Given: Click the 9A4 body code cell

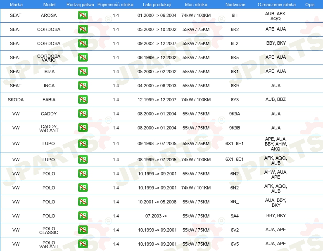Looking at the screenshot, I should tap(235, 216).
